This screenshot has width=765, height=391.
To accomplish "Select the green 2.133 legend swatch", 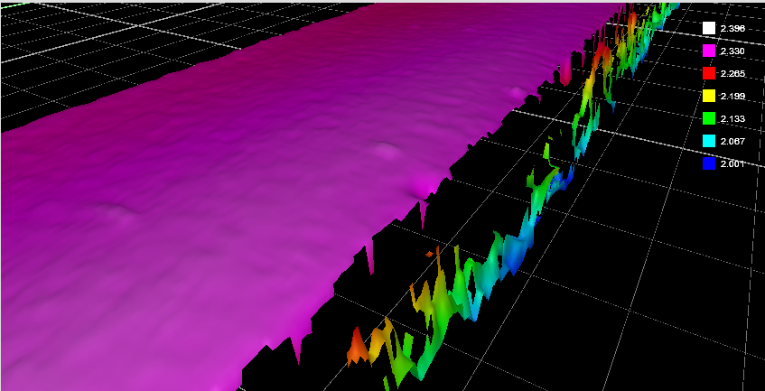I will tap(709, 118).
